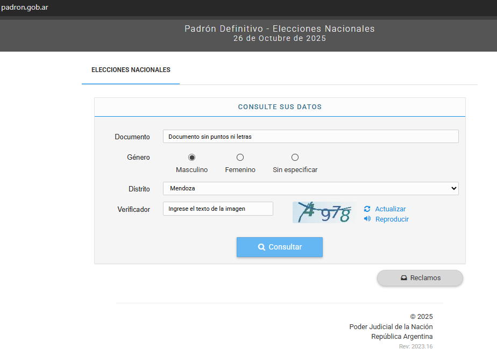497x356 pixels.
Task: Click the Reproducir link text
Action: pyautogui.click(x=392, y=219)
